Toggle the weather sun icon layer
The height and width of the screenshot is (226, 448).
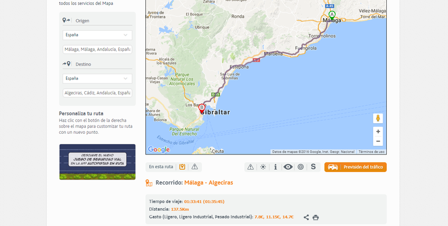point(263,167)
